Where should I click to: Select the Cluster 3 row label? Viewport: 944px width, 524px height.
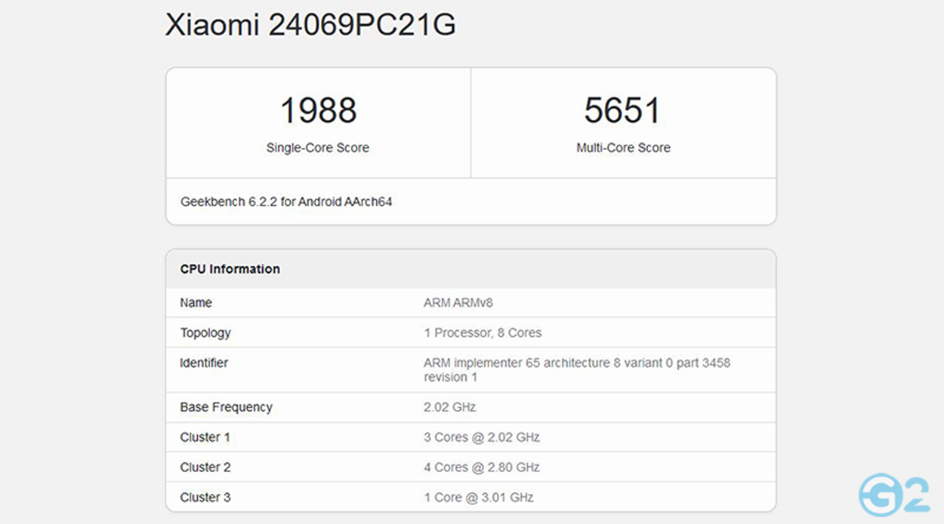point(205,498)
